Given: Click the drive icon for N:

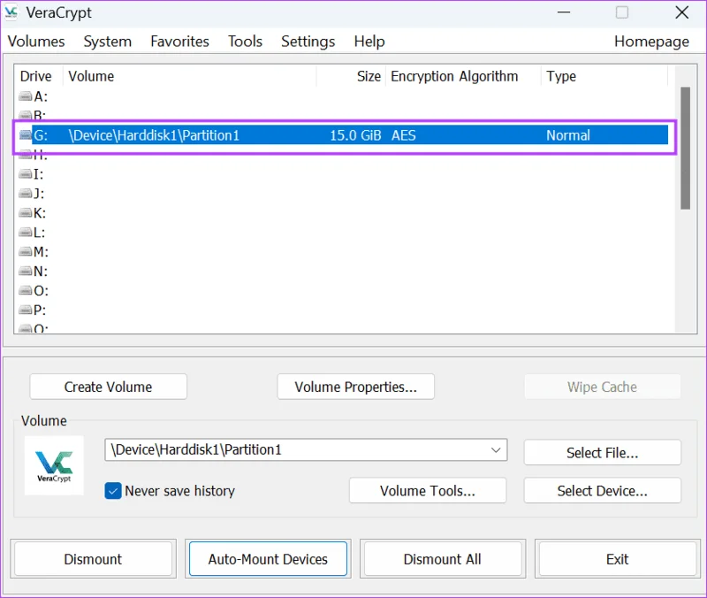Looking at the screenshot, I should 26,271.
